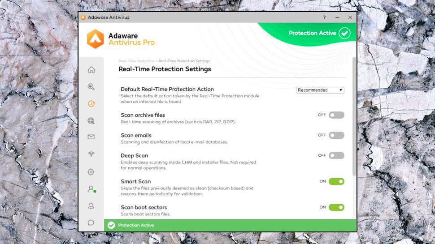Click the title bar Adaware app icon
Screen dimensions: 435x244
83,17
